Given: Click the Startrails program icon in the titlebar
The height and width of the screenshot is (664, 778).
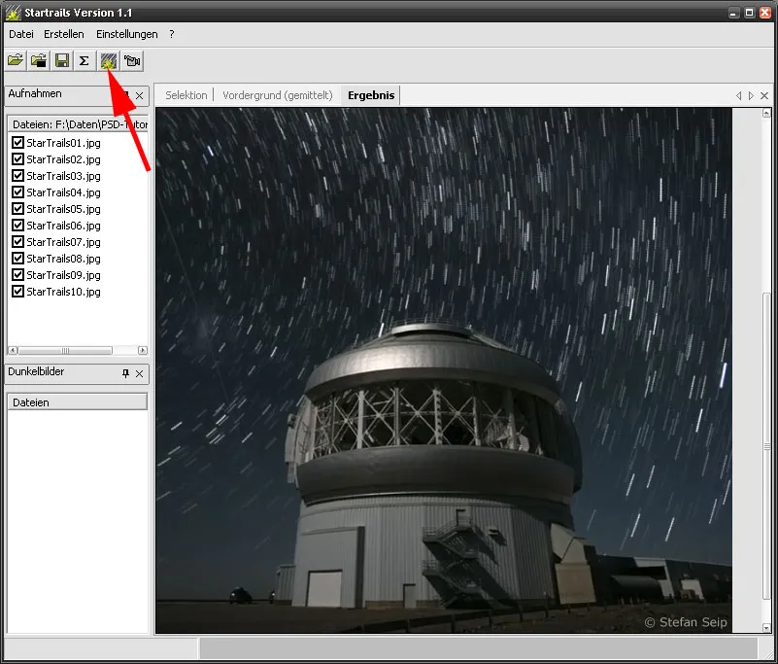Looking at the screenshot, I should tap(12, 12).
